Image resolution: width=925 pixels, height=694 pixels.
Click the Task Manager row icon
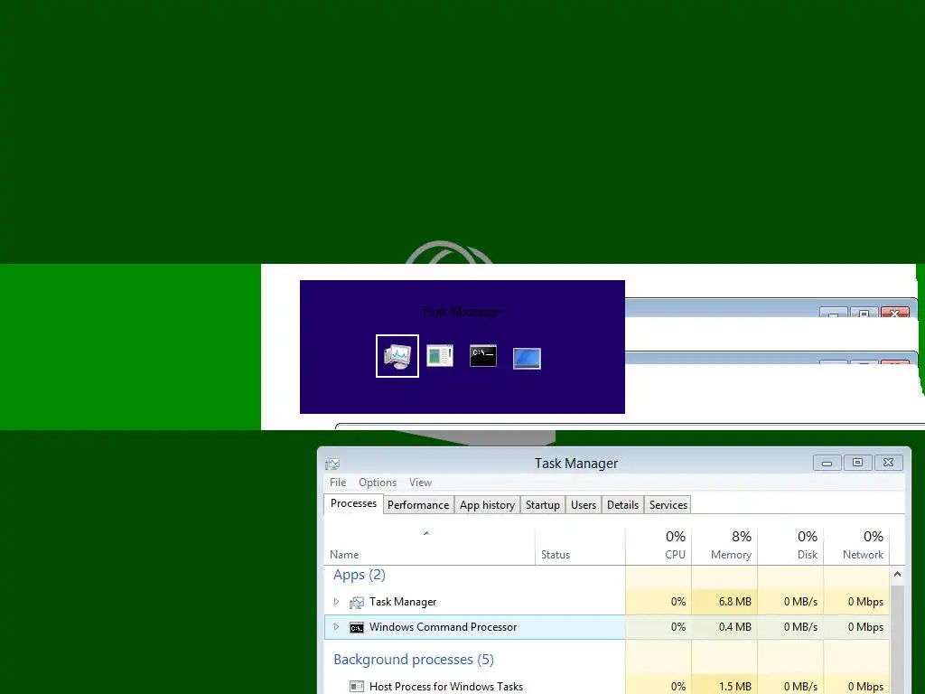[x=356, y=602]
